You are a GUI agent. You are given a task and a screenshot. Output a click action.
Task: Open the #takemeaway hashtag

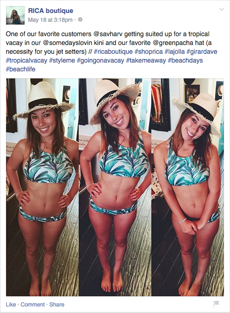point(146,60)
